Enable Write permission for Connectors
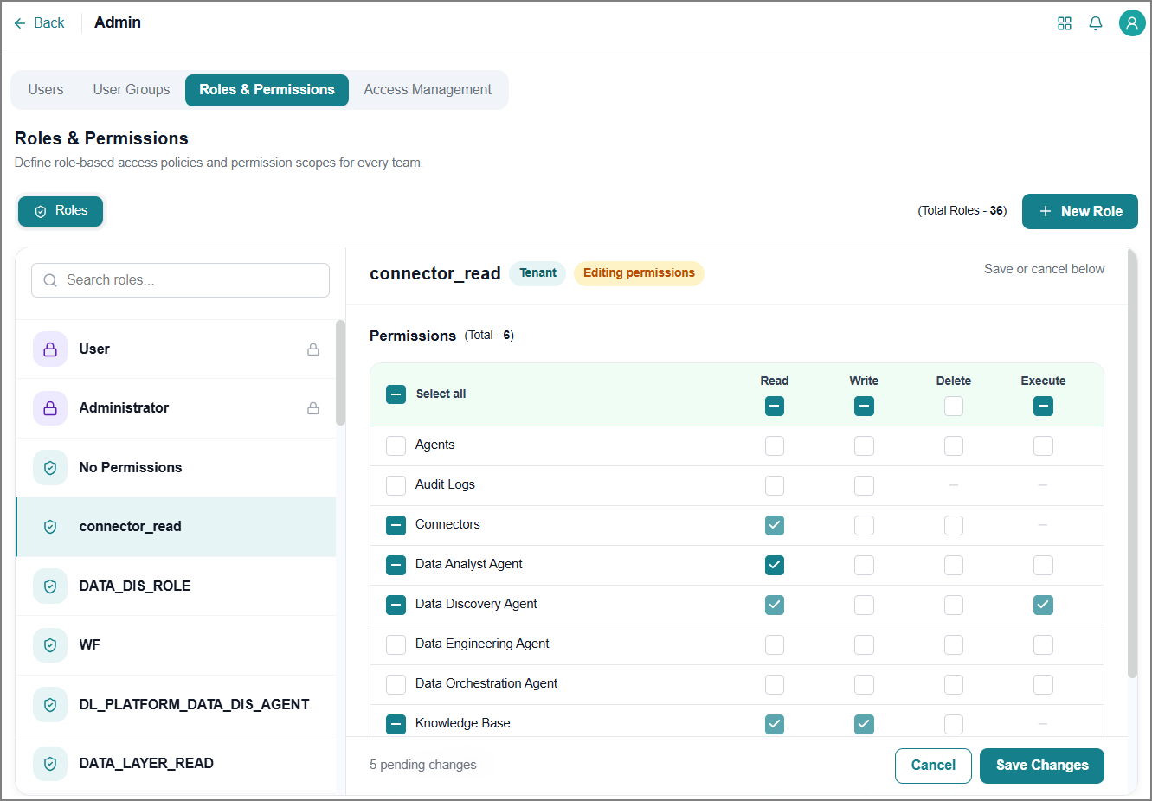 pos(864,525)
